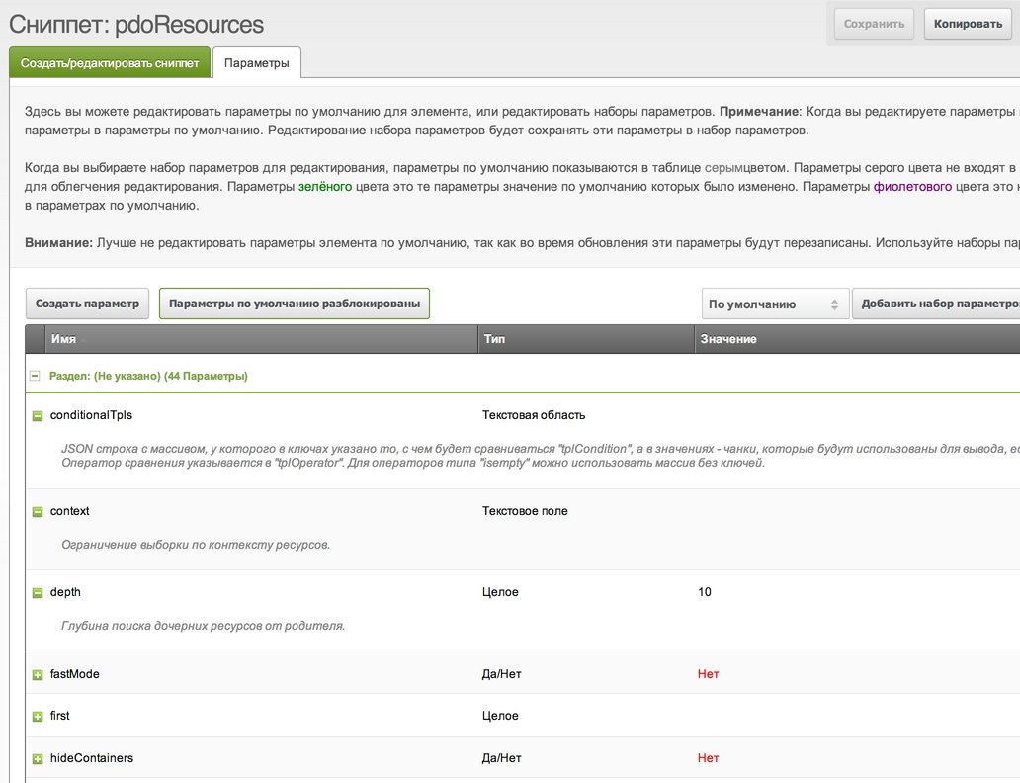Sort by the 'Имя' column header
The height and width of the screenshot is (783, 1020).
pos(63,339)
